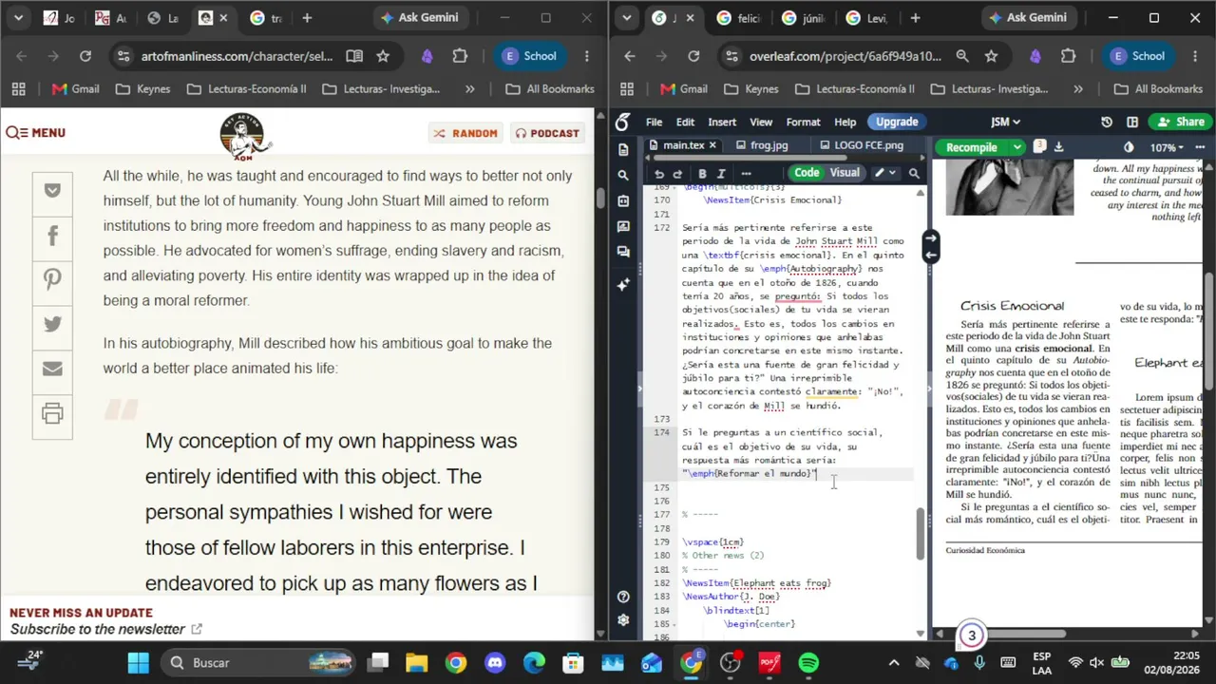Open Overleaf history clock icon

[x=1107, y=122]
